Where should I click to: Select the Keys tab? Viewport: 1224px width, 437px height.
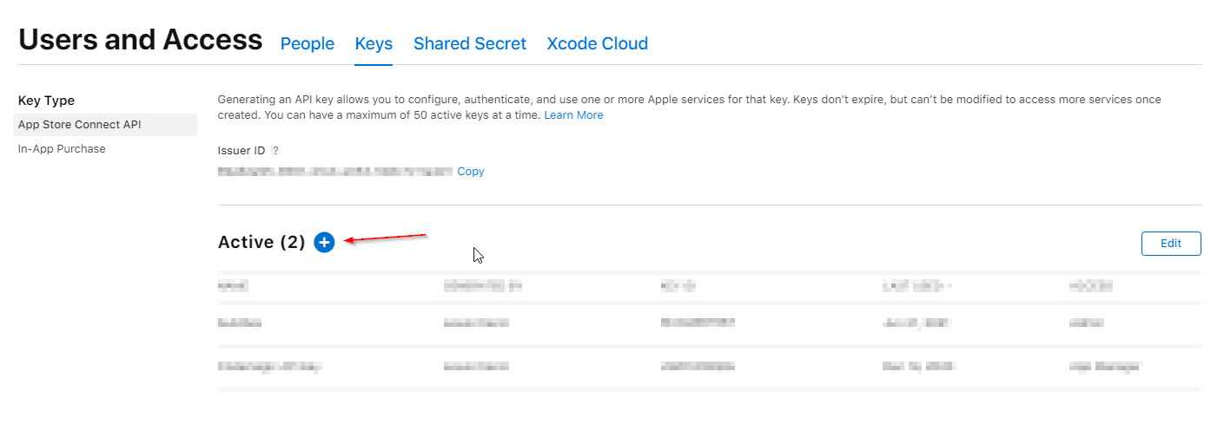click(x=374, y=43)
